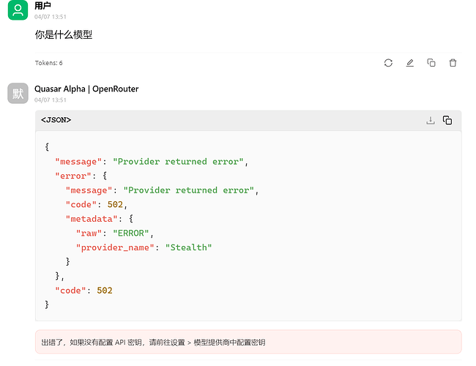Click the Tokens: 6 counter
Screen dimensions: 476x366
pos(48,63)
